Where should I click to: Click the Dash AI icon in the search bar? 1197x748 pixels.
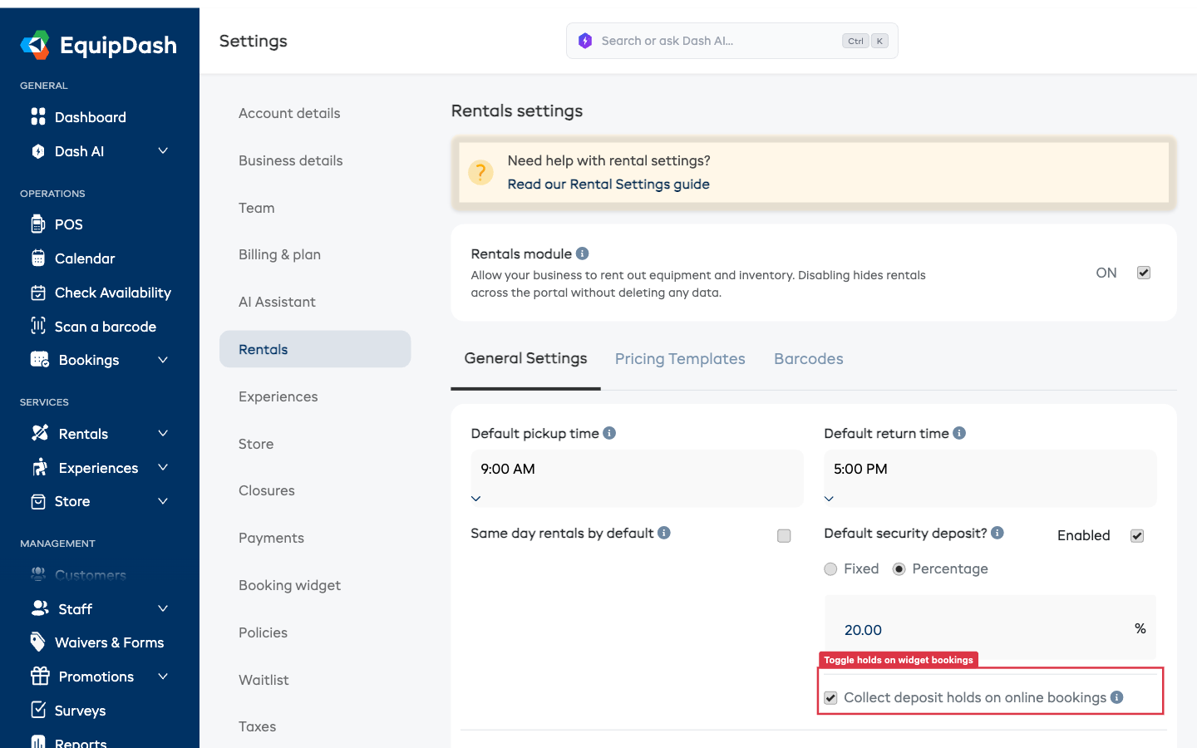[585, 41]
